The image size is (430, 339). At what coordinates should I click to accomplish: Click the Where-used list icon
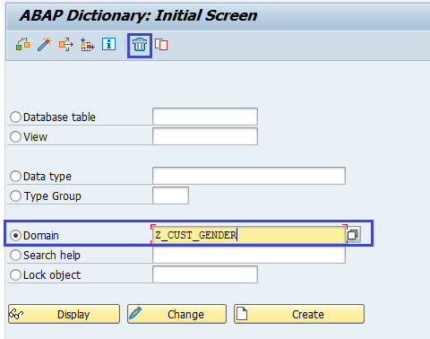tap(66, 45)
